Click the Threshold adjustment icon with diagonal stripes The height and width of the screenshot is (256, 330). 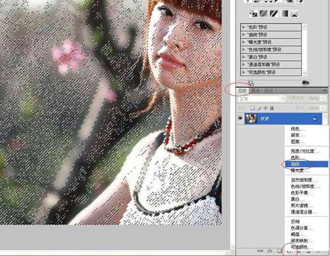tap(274, 14)
